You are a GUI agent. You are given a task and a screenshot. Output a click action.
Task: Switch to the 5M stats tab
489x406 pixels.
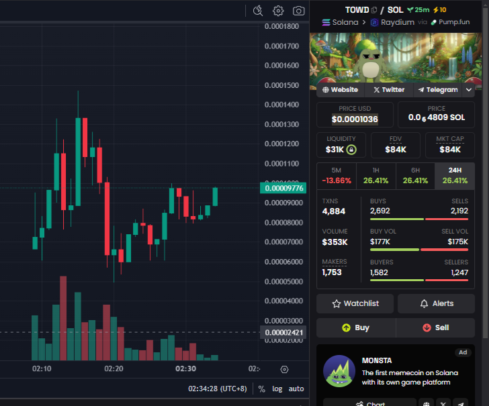(336, 176)
